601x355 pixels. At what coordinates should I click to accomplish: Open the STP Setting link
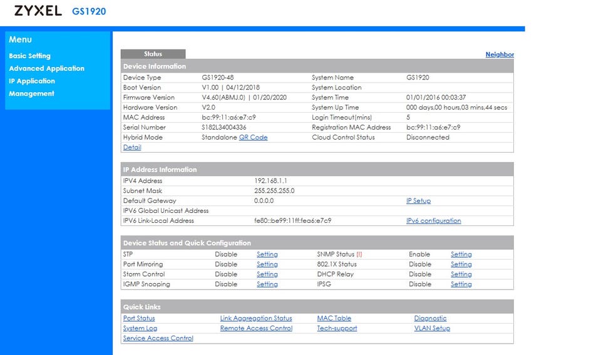(267, 254)
